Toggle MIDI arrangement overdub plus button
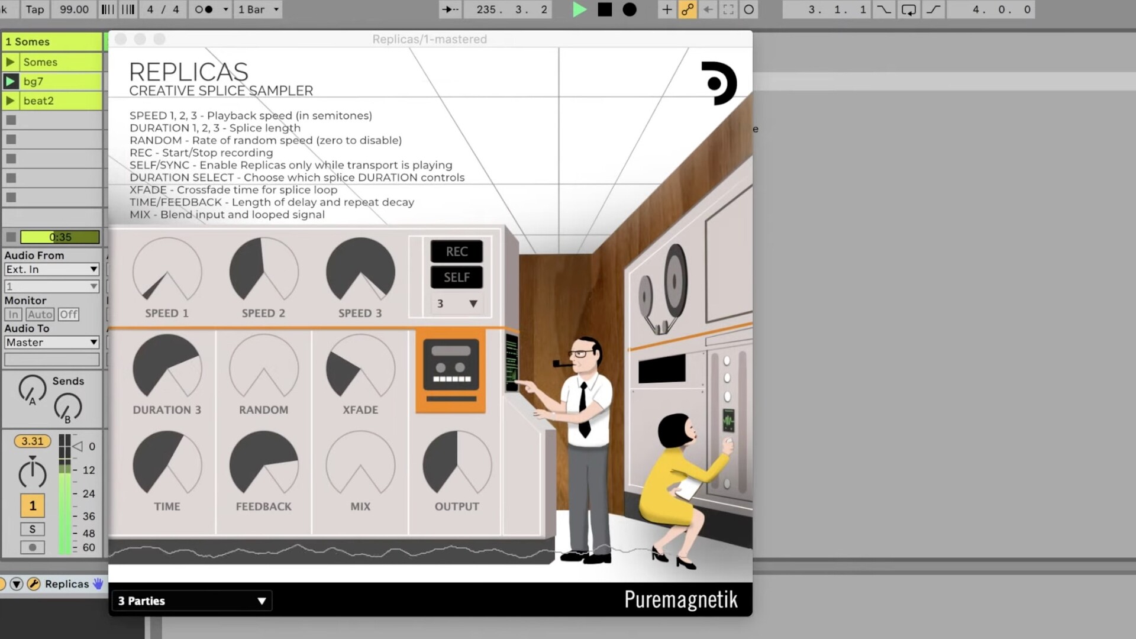1136x639 pixels. pos(667,9)
